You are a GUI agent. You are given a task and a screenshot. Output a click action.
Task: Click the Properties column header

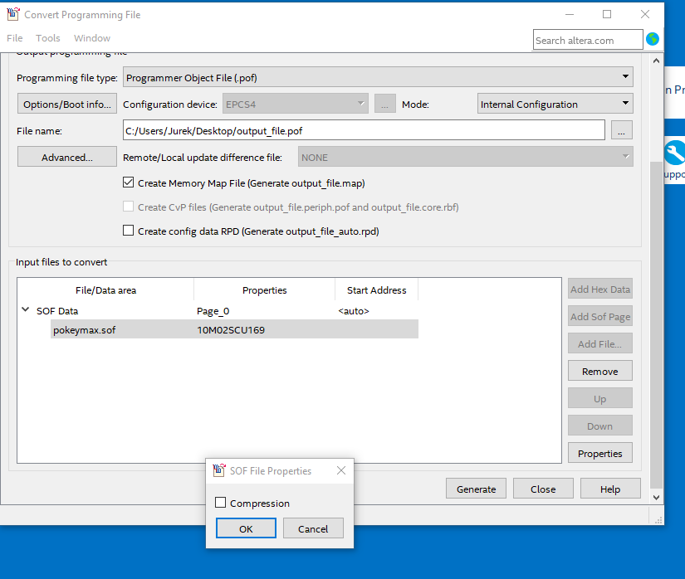(264, 289)
